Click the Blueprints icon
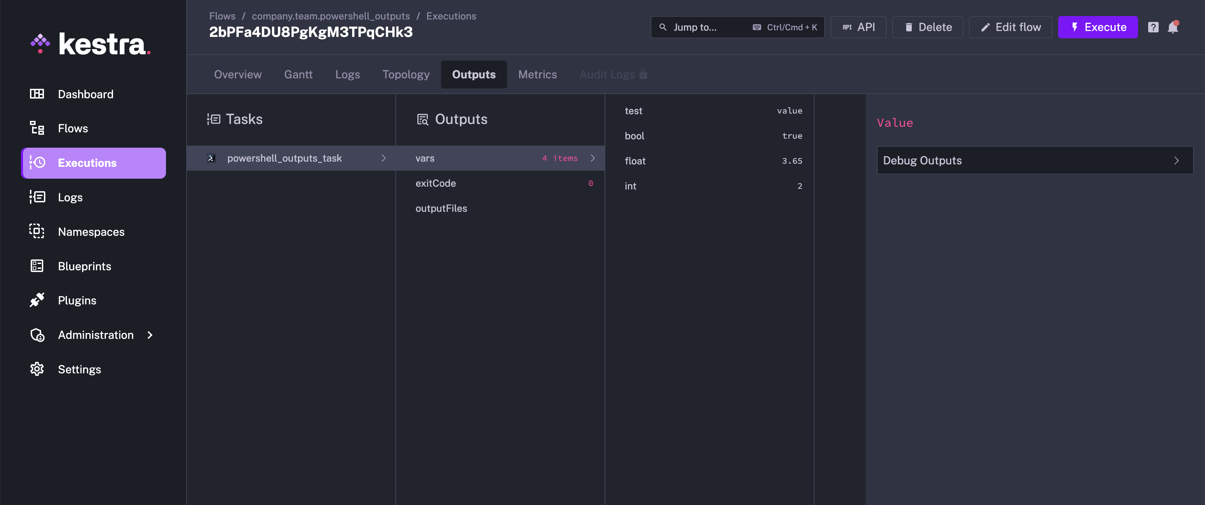This screenshot has width=1205, height=505. click(37, 266)
